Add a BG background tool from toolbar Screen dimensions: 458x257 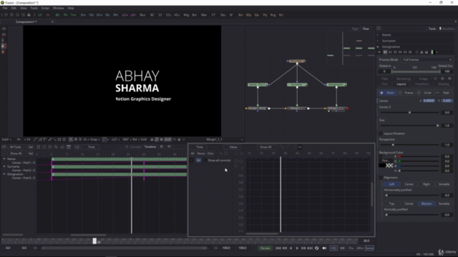pos(57,15)
